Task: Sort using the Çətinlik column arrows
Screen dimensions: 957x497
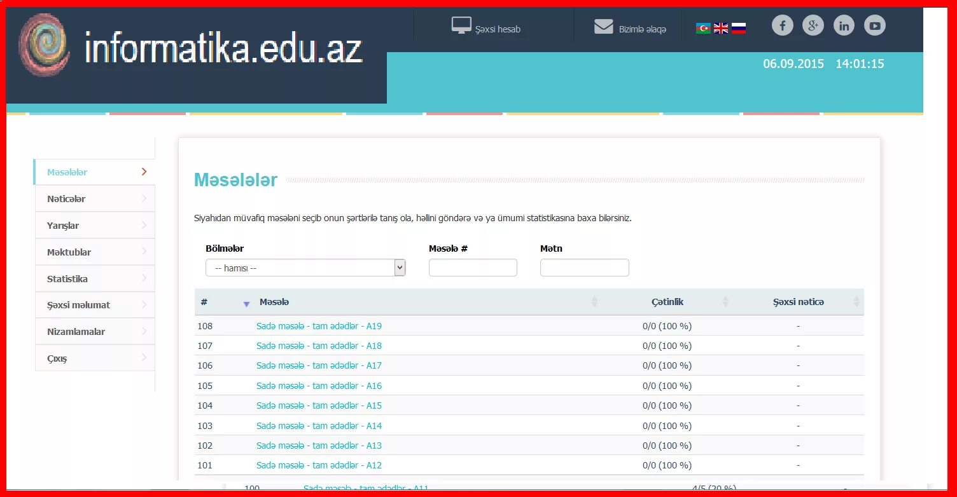Action: [725, 302]
